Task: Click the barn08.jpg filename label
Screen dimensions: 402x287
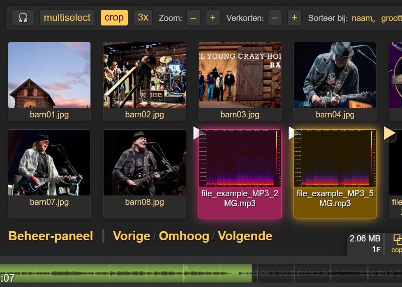Action: click(x=145, y=202)
